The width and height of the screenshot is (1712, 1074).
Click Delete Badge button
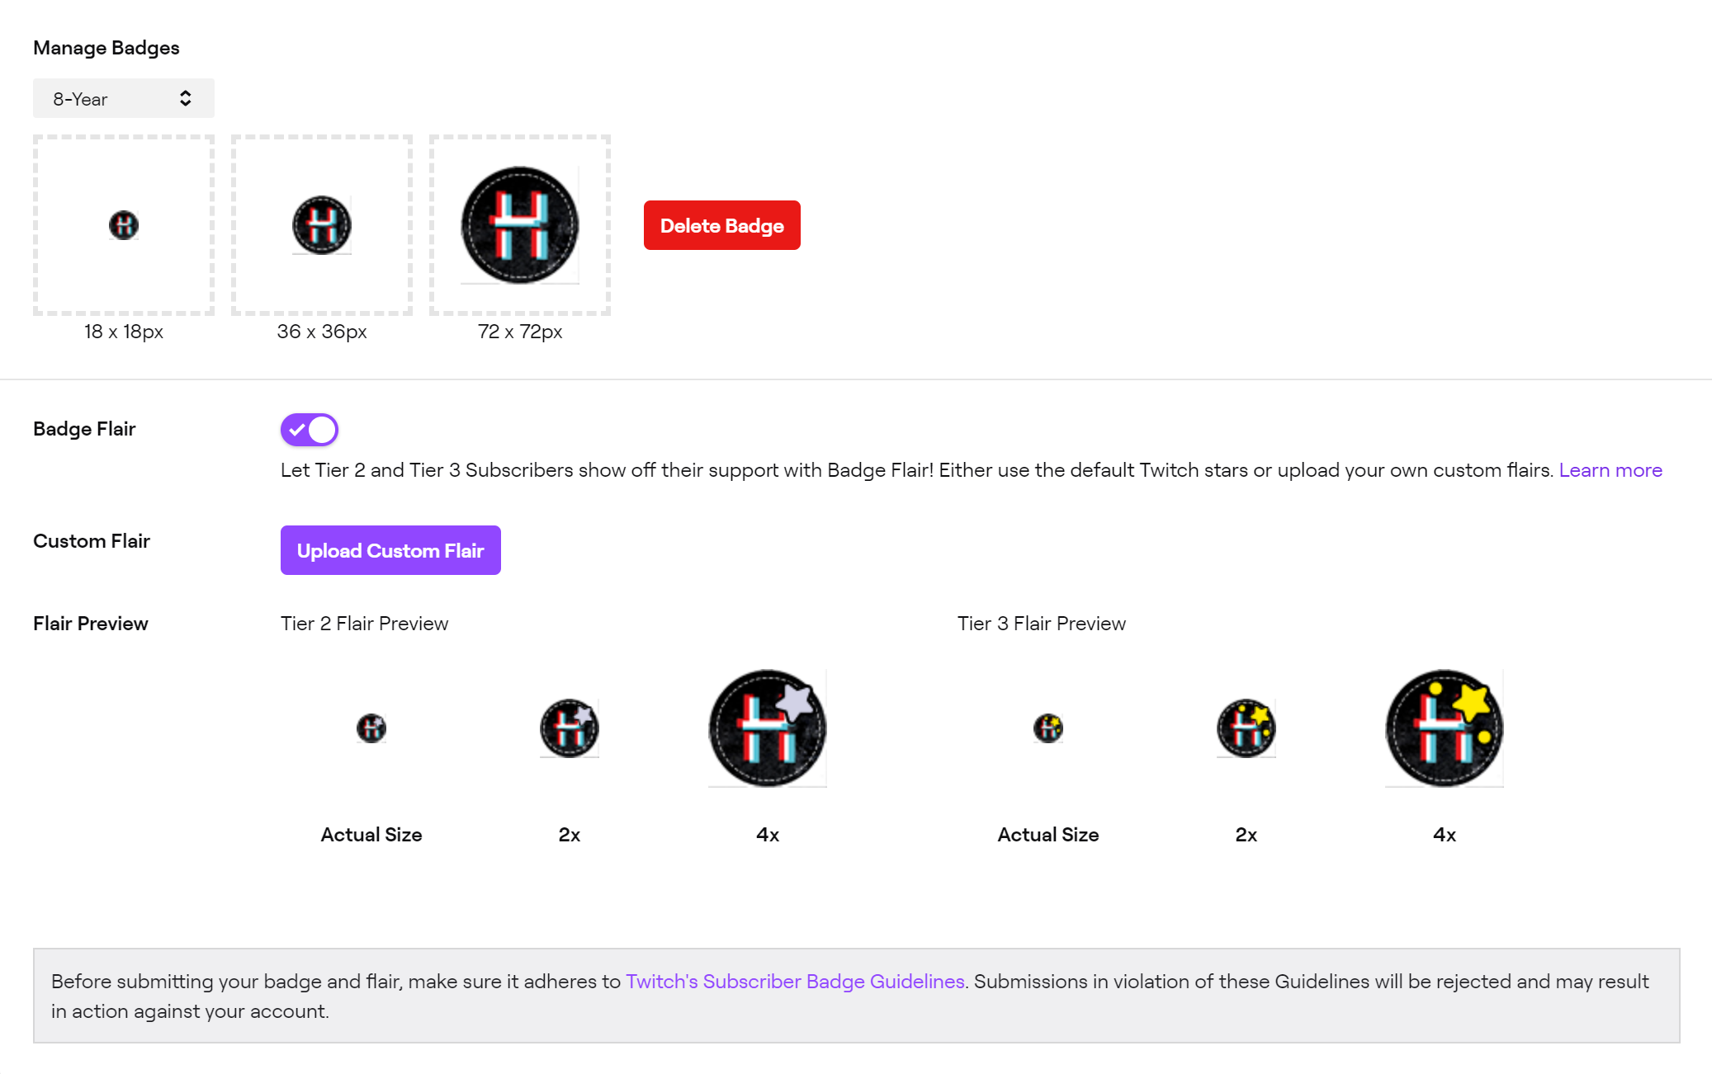click(x=721, y=224)
